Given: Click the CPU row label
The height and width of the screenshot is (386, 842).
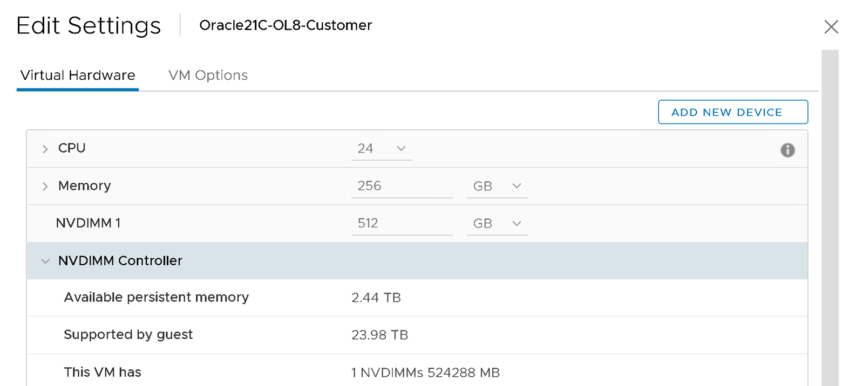Looking at the screenshot, I should pyautogui.click(x=72, y=148).
